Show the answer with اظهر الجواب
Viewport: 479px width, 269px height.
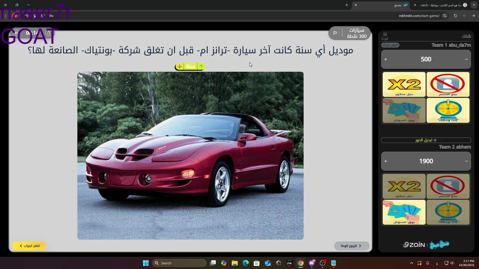[x=29, y=246]
